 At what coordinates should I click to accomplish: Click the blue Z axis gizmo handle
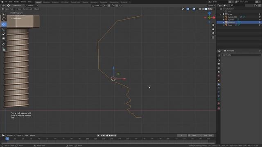210,13
